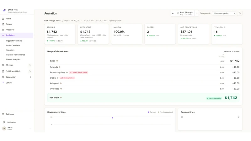Click the info icon next to Refunds
Viewport: 251px width, 141px height.
[x=60, y=67]
